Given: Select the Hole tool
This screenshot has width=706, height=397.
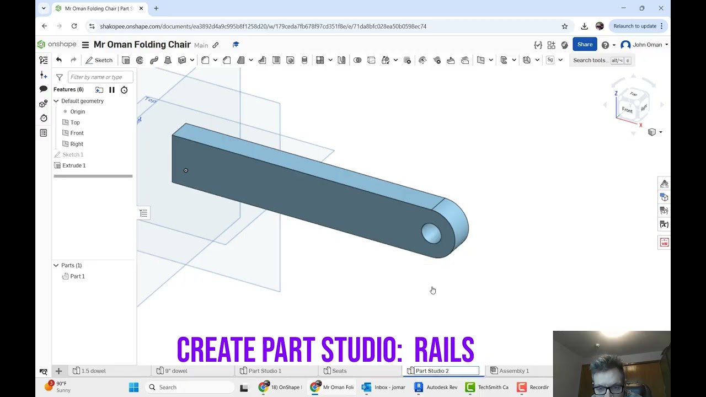Looking at the screenshot, I should [290, 60].
